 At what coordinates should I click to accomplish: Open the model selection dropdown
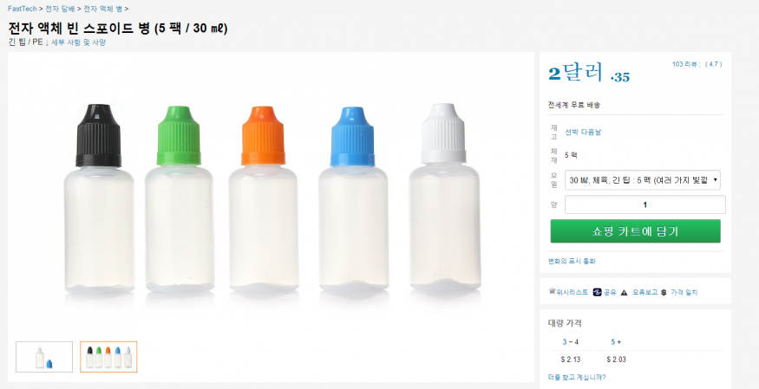(x=643, y=180)
